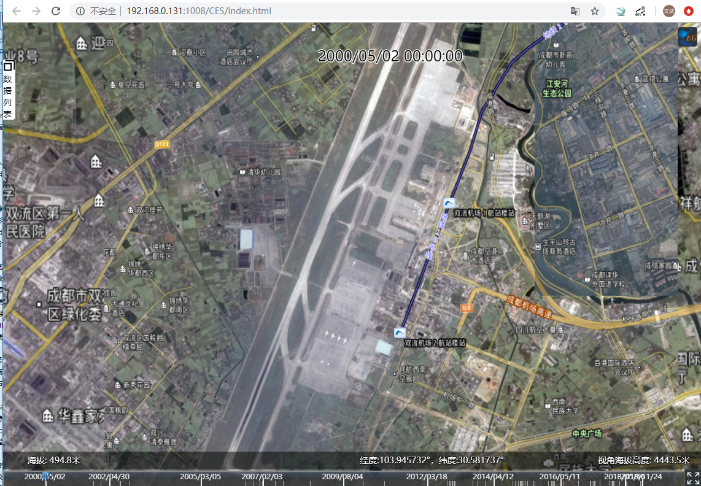Viewport: 701px width, 486px height.
Task: Reload the page with the refresh button
Action: (56, 11)
